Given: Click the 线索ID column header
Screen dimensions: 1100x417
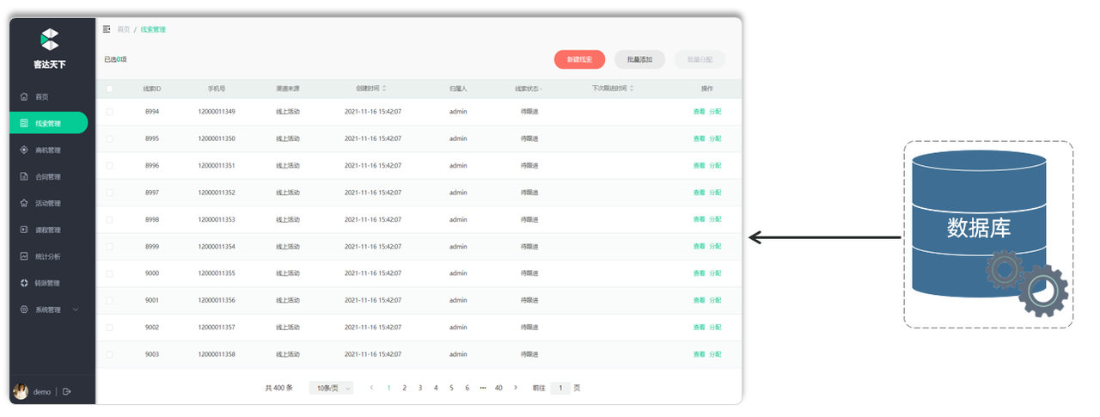Looking at the screenshot, I should click(152, 89).
